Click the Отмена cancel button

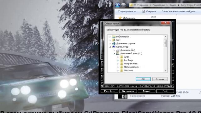pos(160,79)
